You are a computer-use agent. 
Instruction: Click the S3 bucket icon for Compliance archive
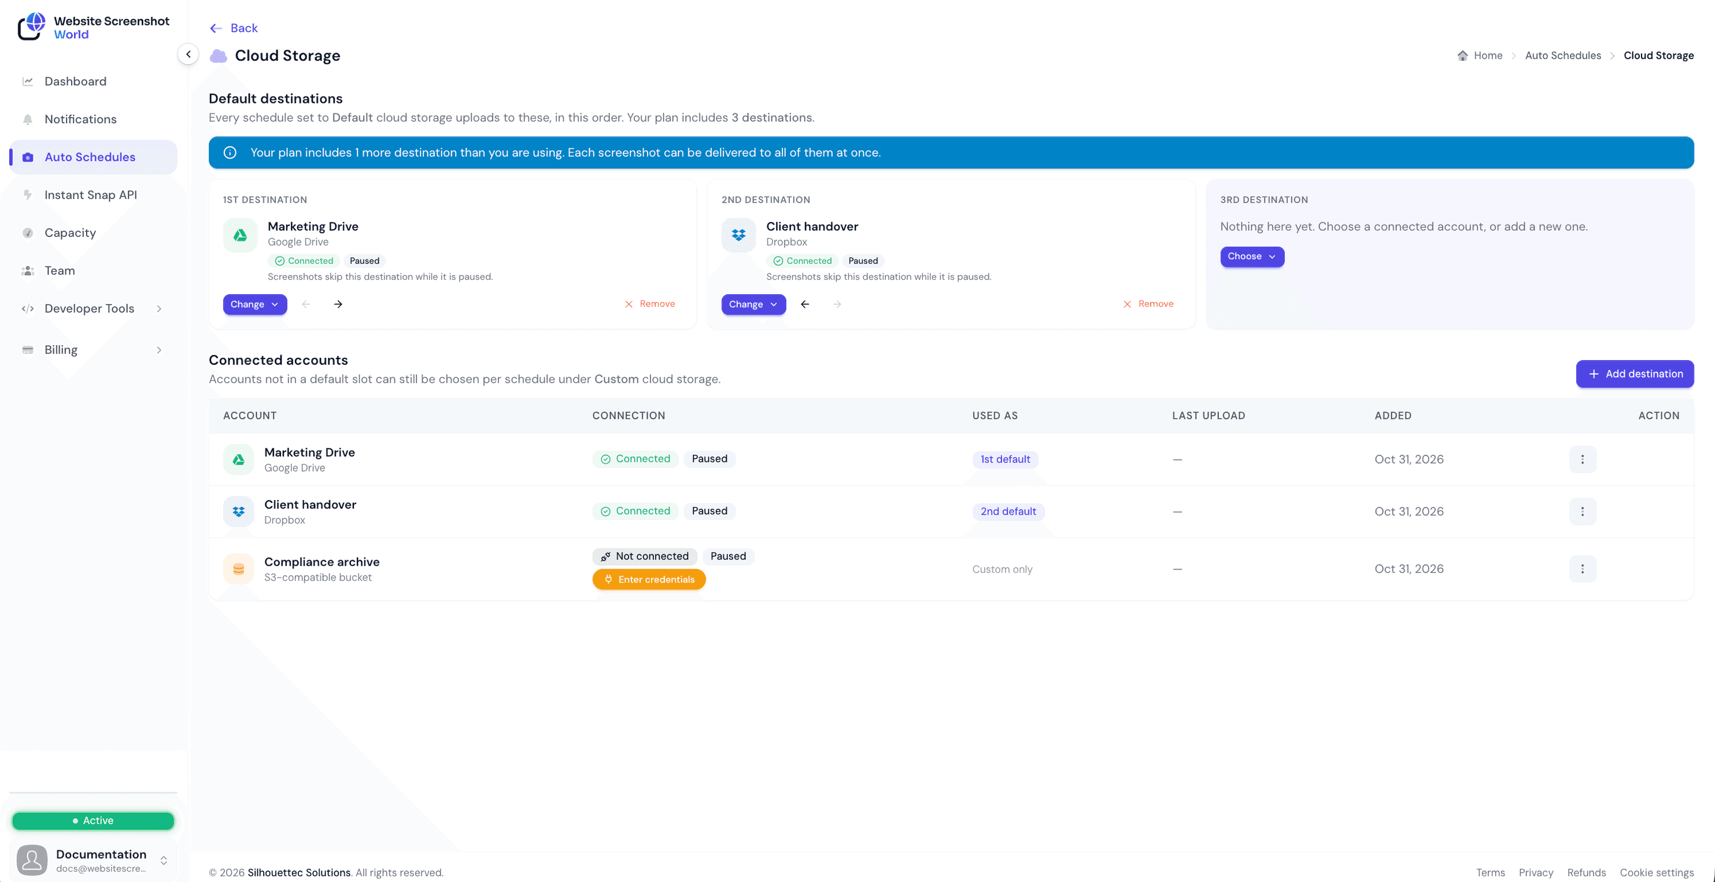[x=238, y=569]
